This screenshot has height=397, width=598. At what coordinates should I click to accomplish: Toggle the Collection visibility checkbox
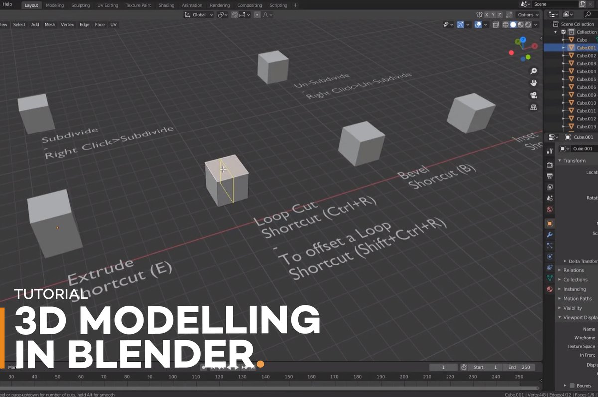click(x=564, y=32)
